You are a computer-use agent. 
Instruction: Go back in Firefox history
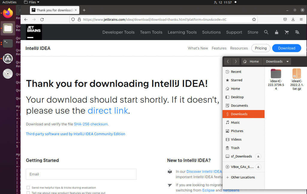point(26,19)
